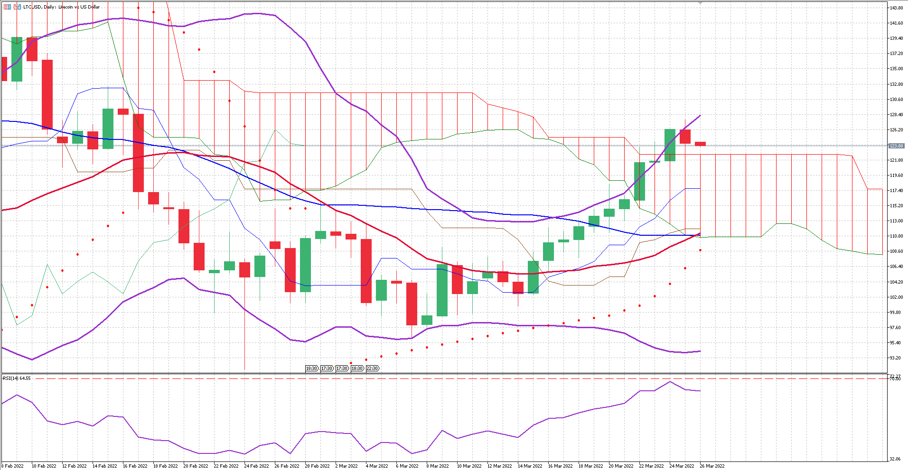Click the chart shift triangle marker
This screenshot has height=470, width=908.
700,3
